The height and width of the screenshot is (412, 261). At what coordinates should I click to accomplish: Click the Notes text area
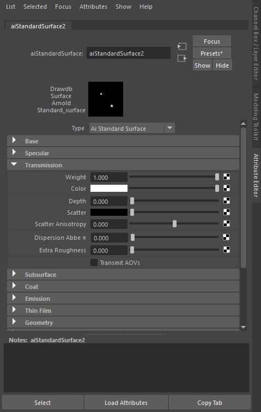pyautogui.click(x=126, y=368)
